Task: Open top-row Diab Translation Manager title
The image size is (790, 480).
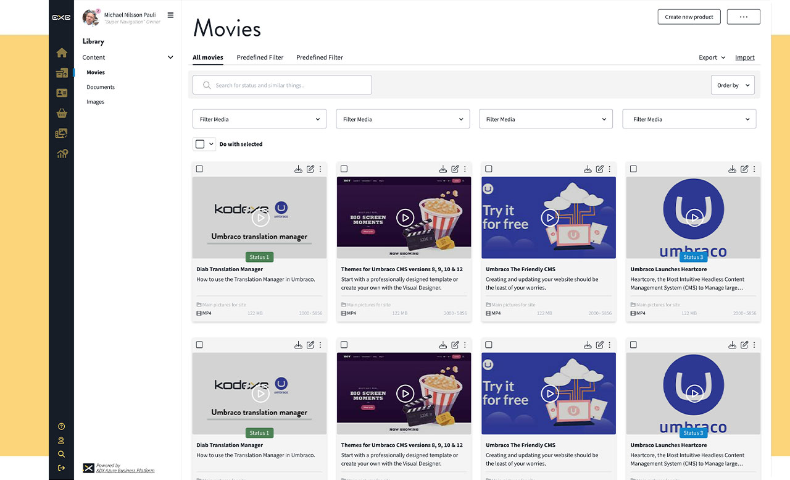Action: click(230, 269)
